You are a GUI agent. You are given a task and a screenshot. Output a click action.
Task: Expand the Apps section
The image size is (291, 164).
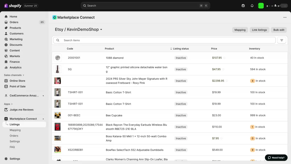[8, 104]
